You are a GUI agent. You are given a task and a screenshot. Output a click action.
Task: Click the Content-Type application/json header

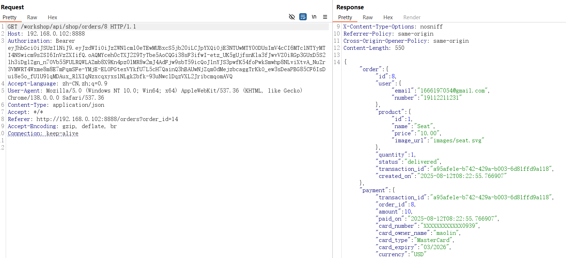click(56, 105)
